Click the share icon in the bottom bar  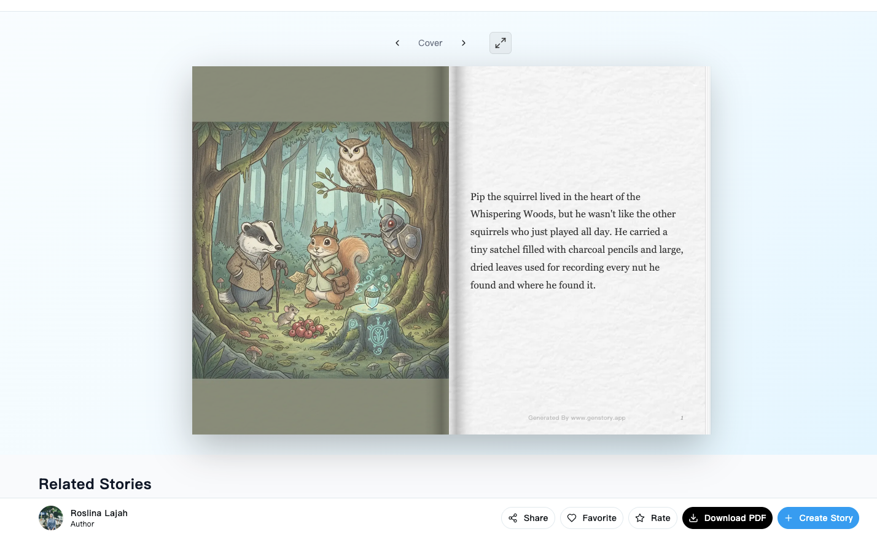(513, 518)
